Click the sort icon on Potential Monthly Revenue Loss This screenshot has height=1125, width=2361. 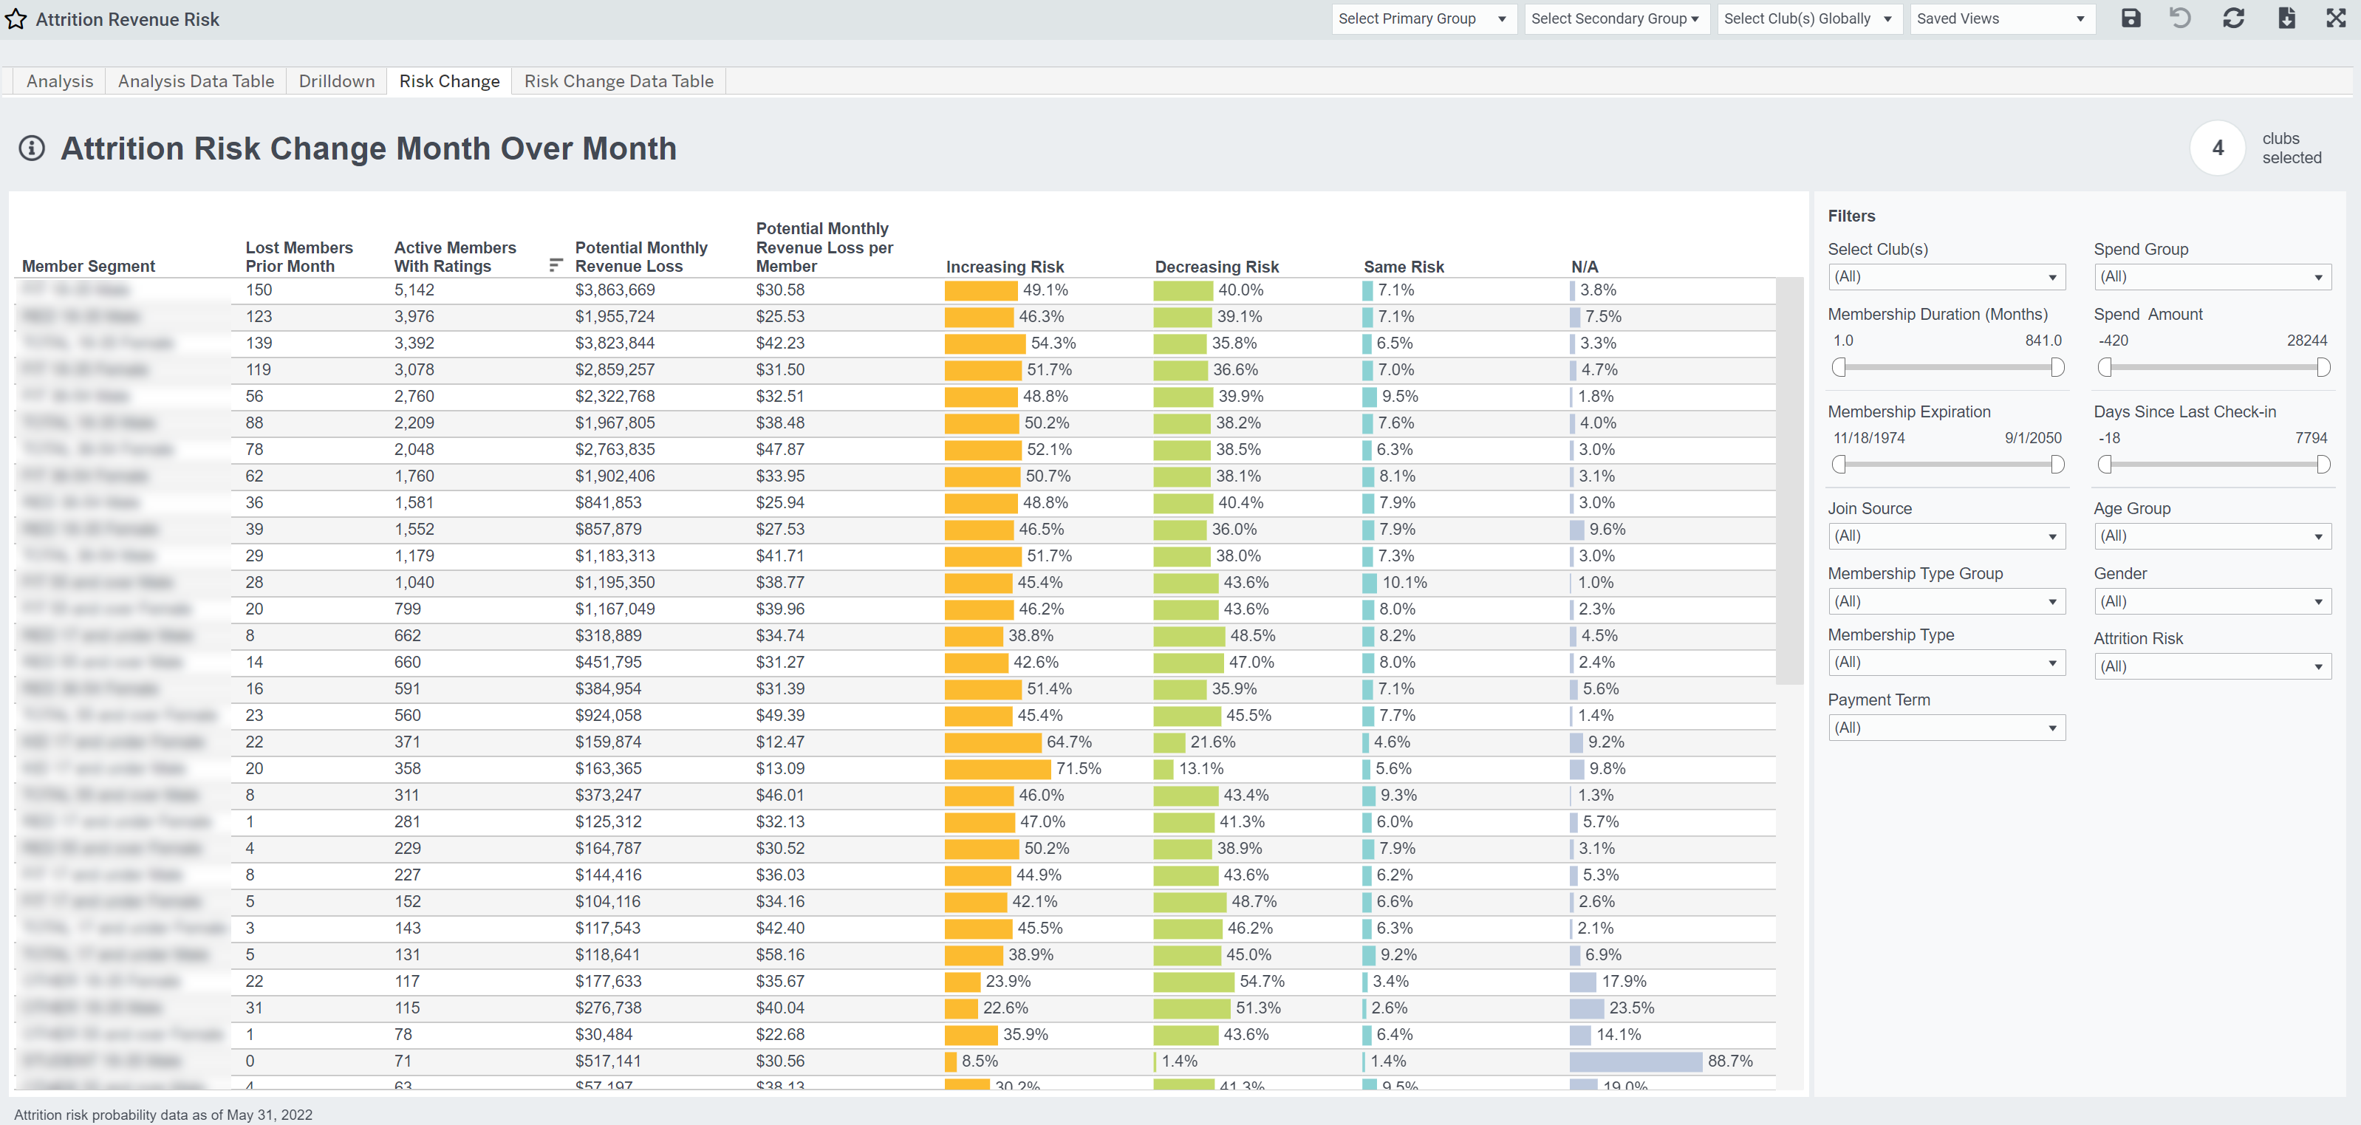[555, 264]
